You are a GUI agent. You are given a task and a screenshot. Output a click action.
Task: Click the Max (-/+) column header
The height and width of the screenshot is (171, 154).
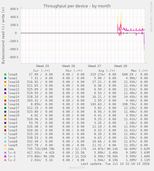tap(139, 71)
